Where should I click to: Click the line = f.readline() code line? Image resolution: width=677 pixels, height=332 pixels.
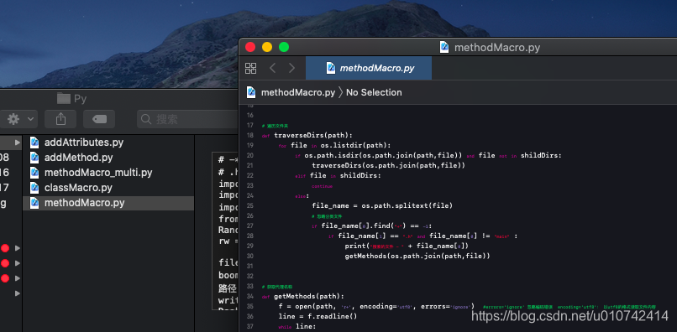coord(318,316)
